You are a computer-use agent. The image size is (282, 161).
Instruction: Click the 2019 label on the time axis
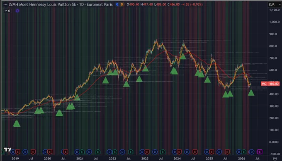pos(15,159)
